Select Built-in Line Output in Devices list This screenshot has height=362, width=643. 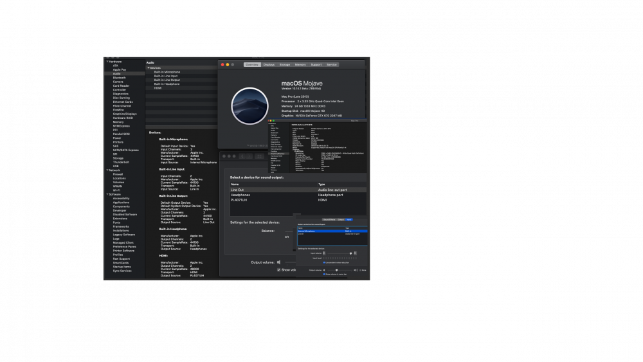pyautogui.click(x=167, y=80)
